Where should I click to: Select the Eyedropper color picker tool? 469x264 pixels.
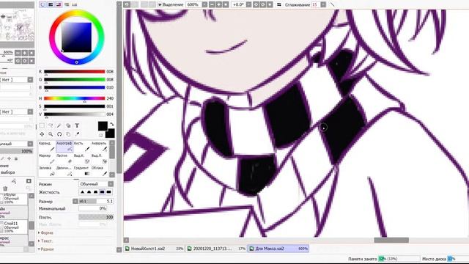click(77, 134)
